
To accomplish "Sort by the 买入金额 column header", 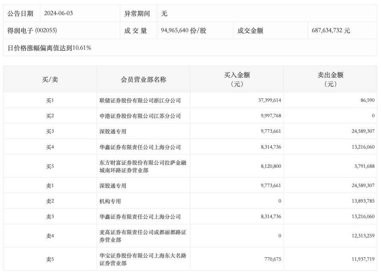I will point(237,79).
